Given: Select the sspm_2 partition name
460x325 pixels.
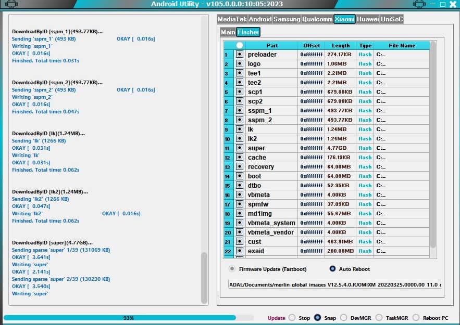Looking at the screenshot, I should pos(260,120).
